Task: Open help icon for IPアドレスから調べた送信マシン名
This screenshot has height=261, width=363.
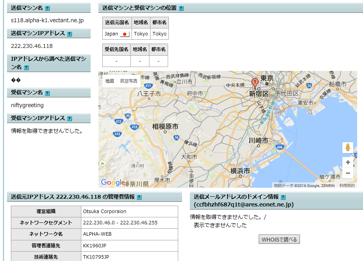Action: (26, 67)
